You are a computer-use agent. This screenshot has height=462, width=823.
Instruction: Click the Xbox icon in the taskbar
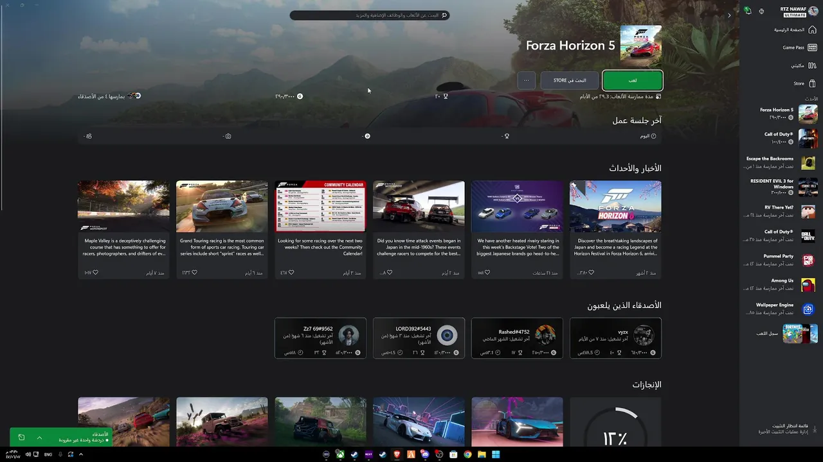[x=340, y=454]
